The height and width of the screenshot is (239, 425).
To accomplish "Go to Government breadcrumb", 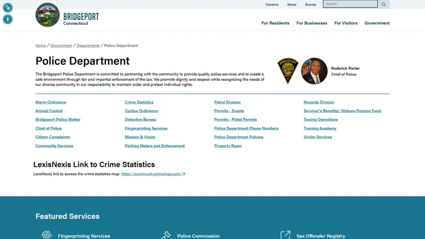I will 61,45.
